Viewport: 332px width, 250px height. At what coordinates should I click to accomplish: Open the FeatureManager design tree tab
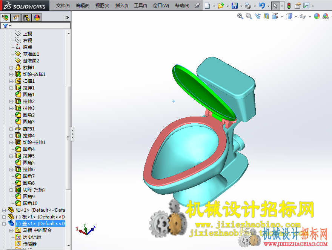pyautogui.click(x=5, y=18)
